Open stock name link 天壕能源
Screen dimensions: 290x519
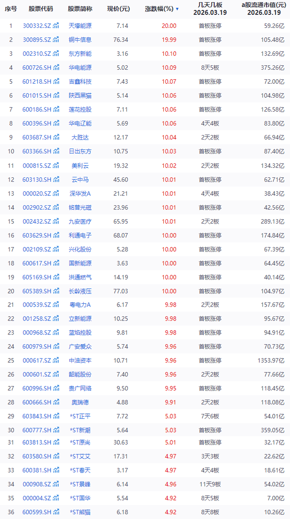(x=80, y=26)
